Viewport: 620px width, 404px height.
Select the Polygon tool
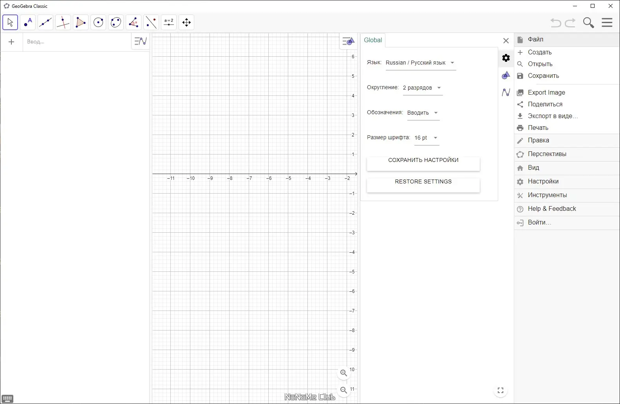81,22
